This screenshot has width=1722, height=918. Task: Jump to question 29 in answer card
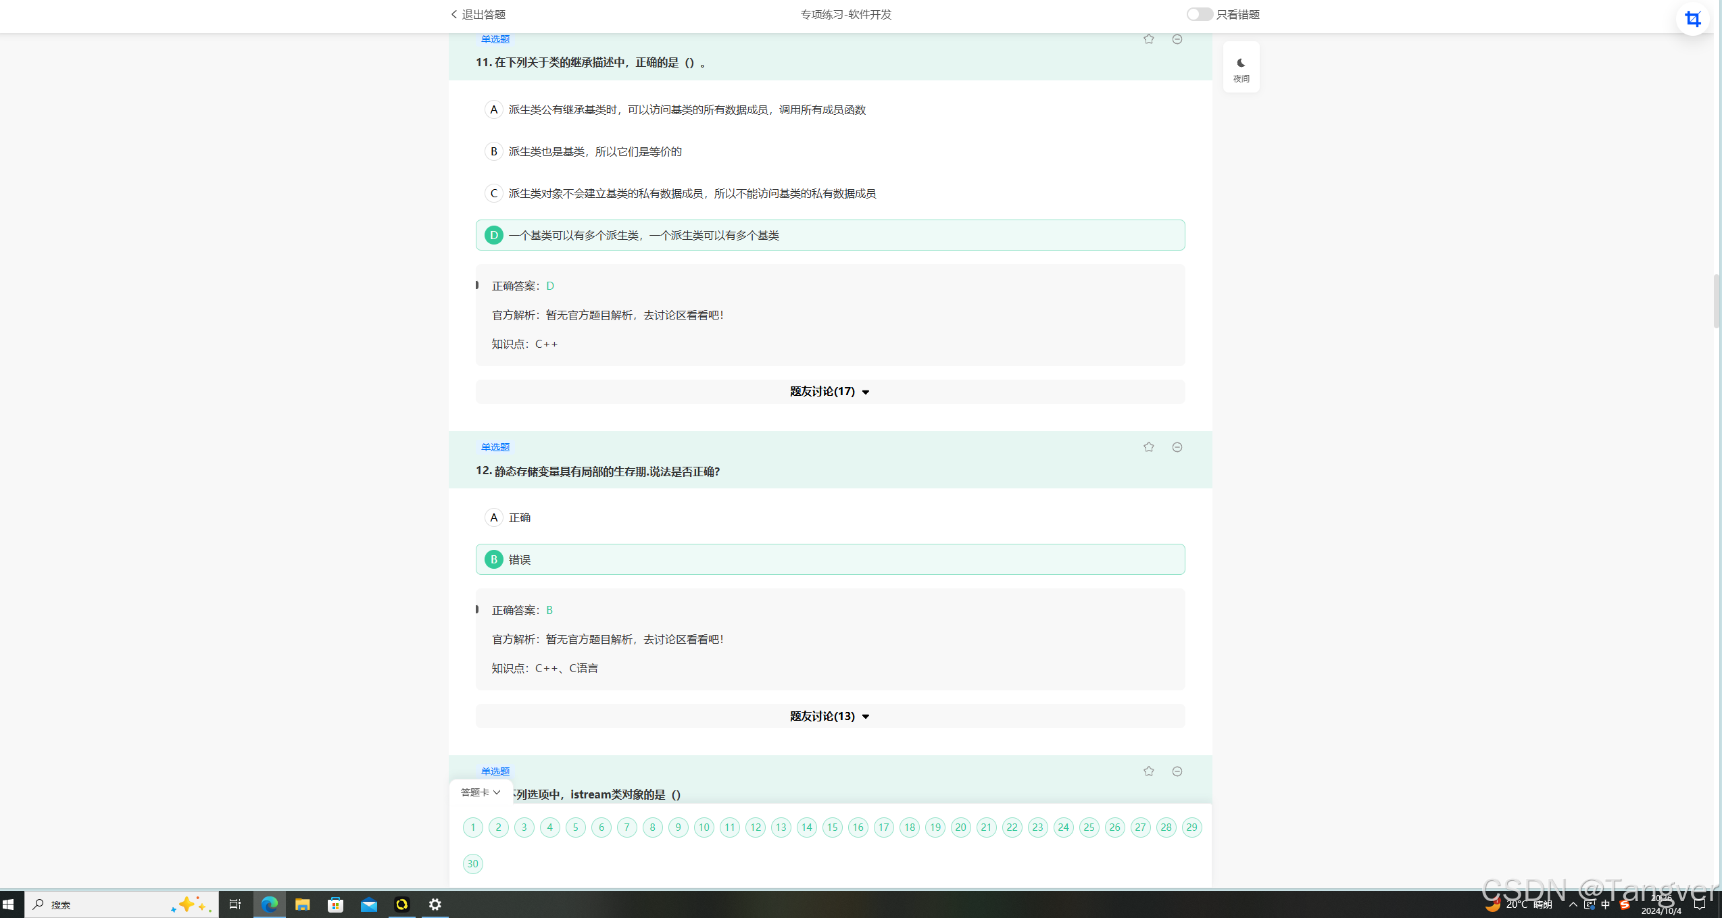(x=1192, y=827)
